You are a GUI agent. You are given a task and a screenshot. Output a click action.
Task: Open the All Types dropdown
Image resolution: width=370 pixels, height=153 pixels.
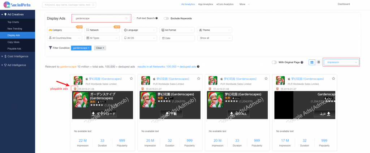point(102,38)
